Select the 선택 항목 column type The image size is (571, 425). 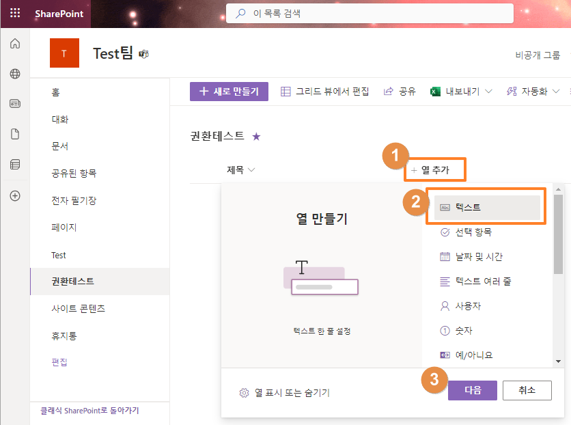487,232
